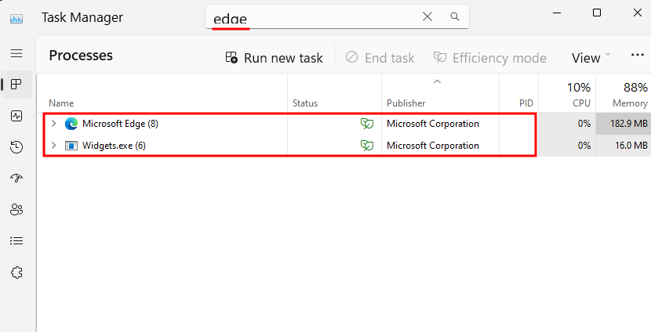Viewport: 651px width, 332px height.
Task: Open the Services page in sidebar
Action: [16, 272]
